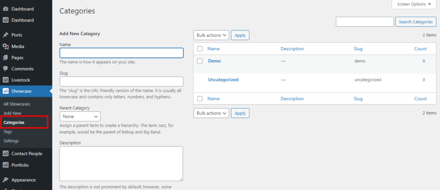Open the Uncategorized category link
Screen dimensions: 440x190
pos(223,80)
